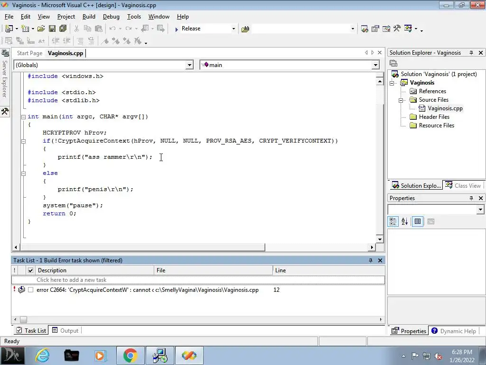This screenshot has height=365, width=486.
Task: Toggle the Properties view button in Properties panel
Action: pyautogui.click(x=418, y=221)
